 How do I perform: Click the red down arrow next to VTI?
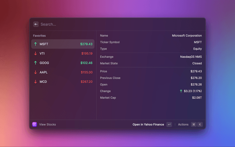36,54
